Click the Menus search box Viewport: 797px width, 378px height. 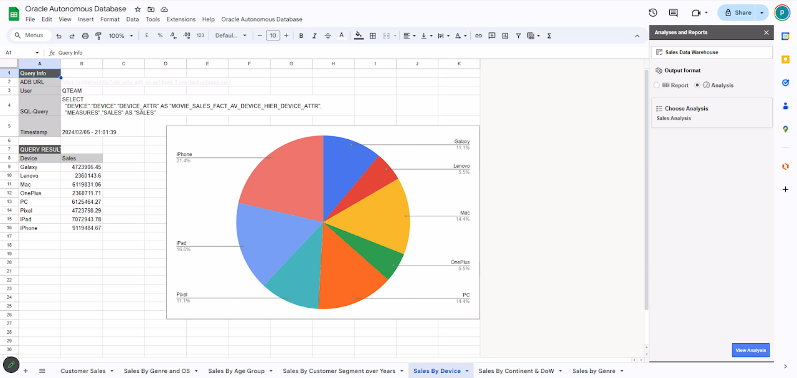coord(30,36)
